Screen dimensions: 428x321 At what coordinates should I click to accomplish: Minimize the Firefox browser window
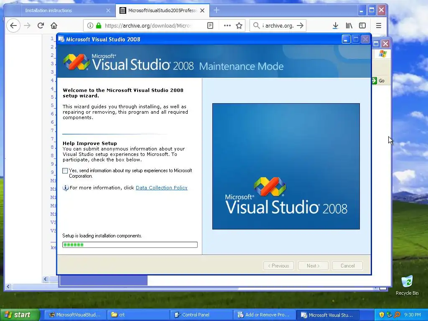coord(362,10)
